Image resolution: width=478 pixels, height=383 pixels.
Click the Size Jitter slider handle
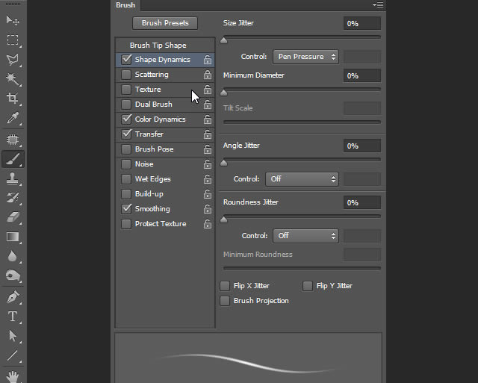tap(224, 40)
